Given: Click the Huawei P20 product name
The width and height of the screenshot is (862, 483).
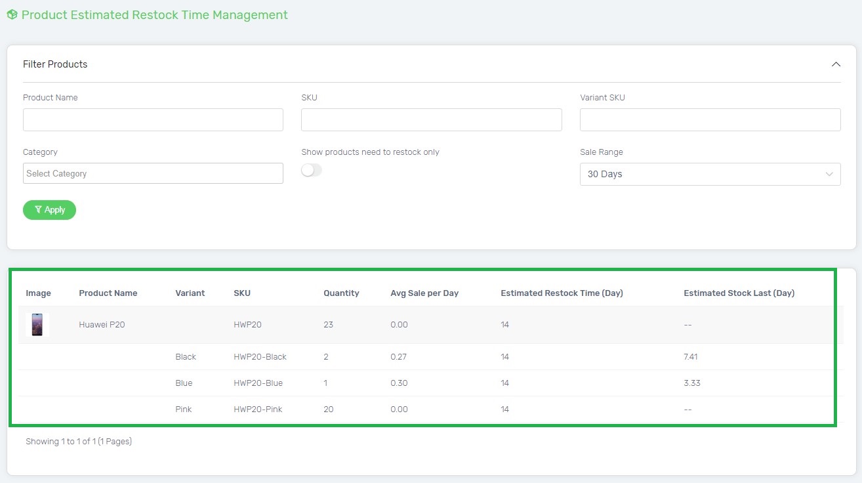Looking at the screenshot, I should tap(102, 325).
